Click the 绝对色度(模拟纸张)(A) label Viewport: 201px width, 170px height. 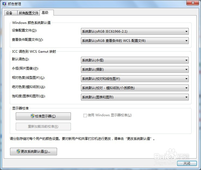29,87
